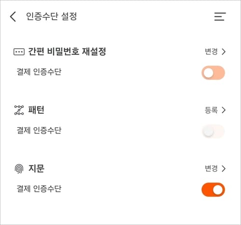The image size is (241, 225).
Task: Click the chevron next to 변경 for 간편 비밀번호
Action: click(x=224, y=52)
